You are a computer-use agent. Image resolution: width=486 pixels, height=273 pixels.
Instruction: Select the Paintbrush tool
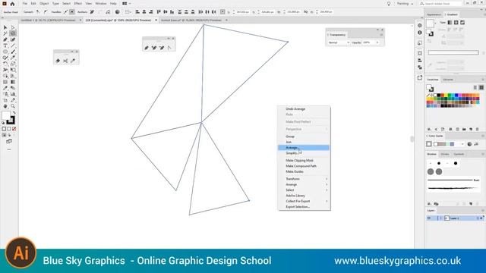coord(13,52)
